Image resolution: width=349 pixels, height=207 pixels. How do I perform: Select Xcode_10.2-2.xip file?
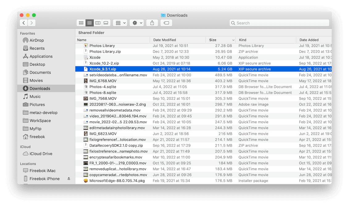coord(203,63)
